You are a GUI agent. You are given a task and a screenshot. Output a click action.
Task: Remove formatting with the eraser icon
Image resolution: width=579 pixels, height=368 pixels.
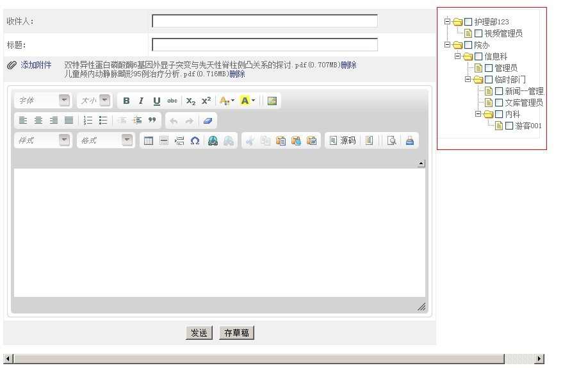[x=208, y=121]
